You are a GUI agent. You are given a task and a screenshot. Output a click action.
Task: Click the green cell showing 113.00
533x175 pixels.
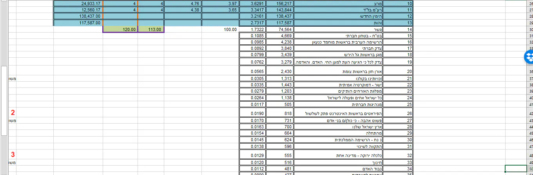point(151,29)
